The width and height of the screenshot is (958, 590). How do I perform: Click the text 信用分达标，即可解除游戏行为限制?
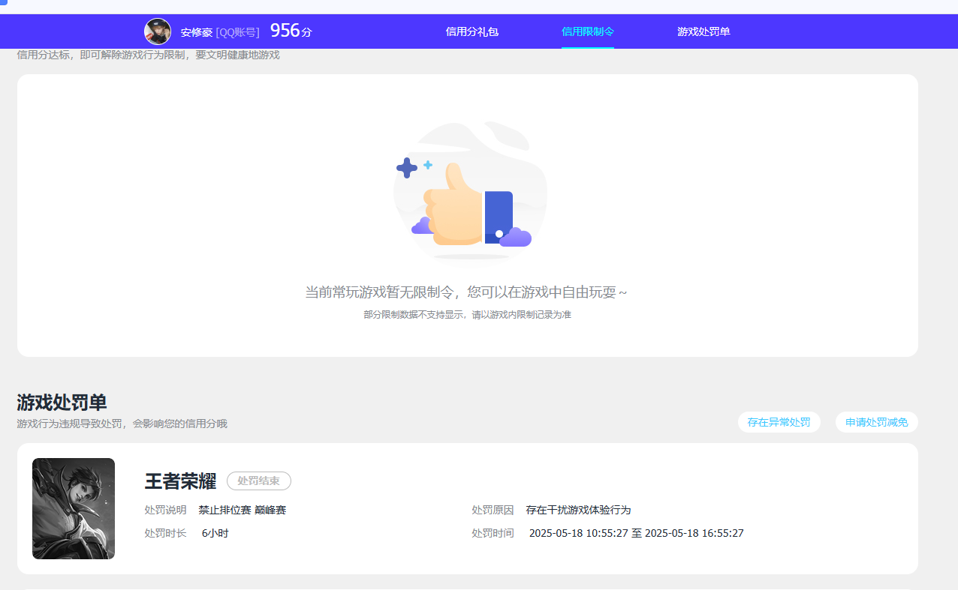pyautogui.click(x=148, y=55)
